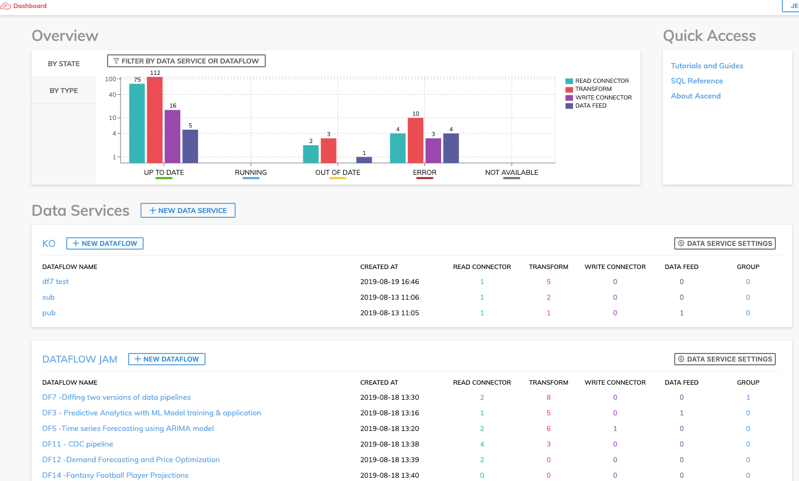Open the About Ascend link
The width and height of the screenshot is (799, 481).
[696, 96]
